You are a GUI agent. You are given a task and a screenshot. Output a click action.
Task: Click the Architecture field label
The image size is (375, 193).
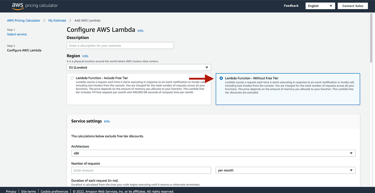pyautogui.click(x=80, y=146)
